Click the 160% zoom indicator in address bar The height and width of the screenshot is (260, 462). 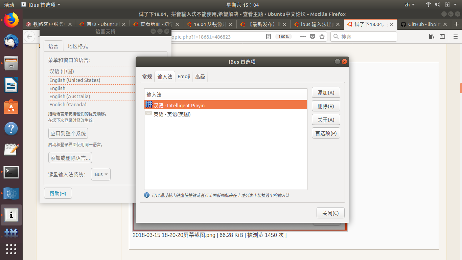(284, 37)
